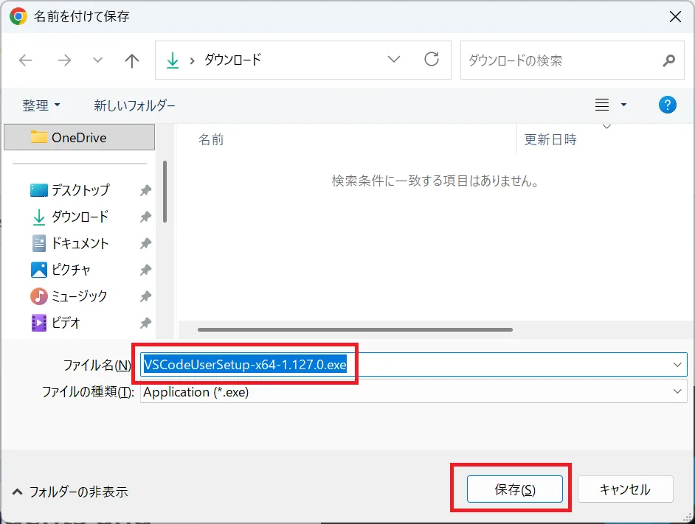Open help with the blue question icon
Image resolution: width=695 pixels, height=524 pixels.
(667, 105)
